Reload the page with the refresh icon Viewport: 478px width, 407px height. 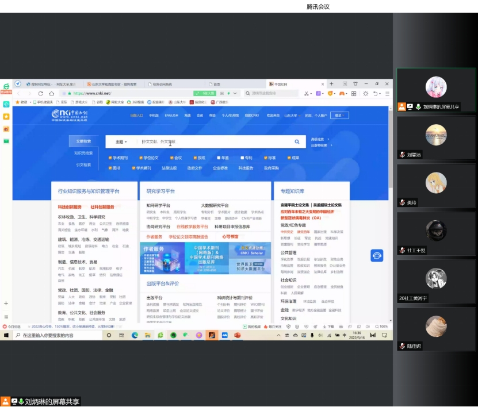[41, 93]
